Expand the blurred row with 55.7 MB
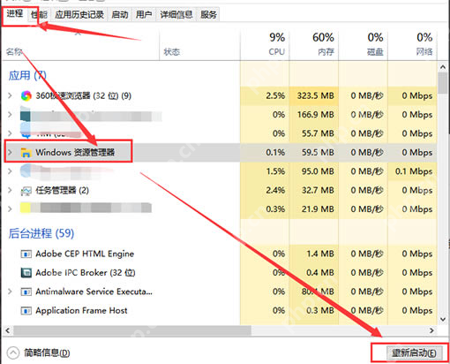450x364 pixels. click(10, 133)
